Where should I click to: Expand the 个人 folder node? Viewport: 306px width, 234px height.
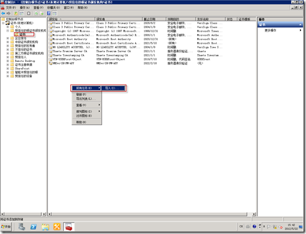[x=8, y=27]
